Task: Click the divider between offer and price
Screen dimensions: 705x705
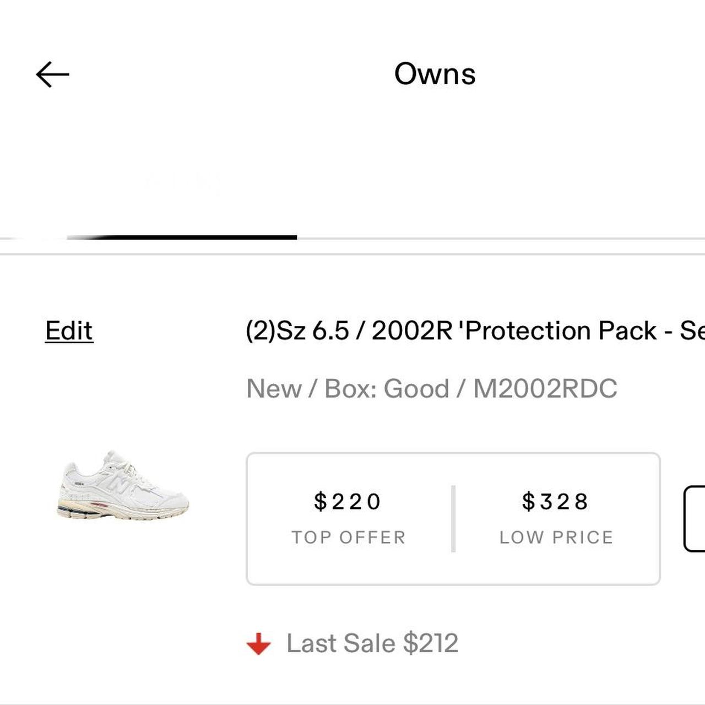Action: 453,518
